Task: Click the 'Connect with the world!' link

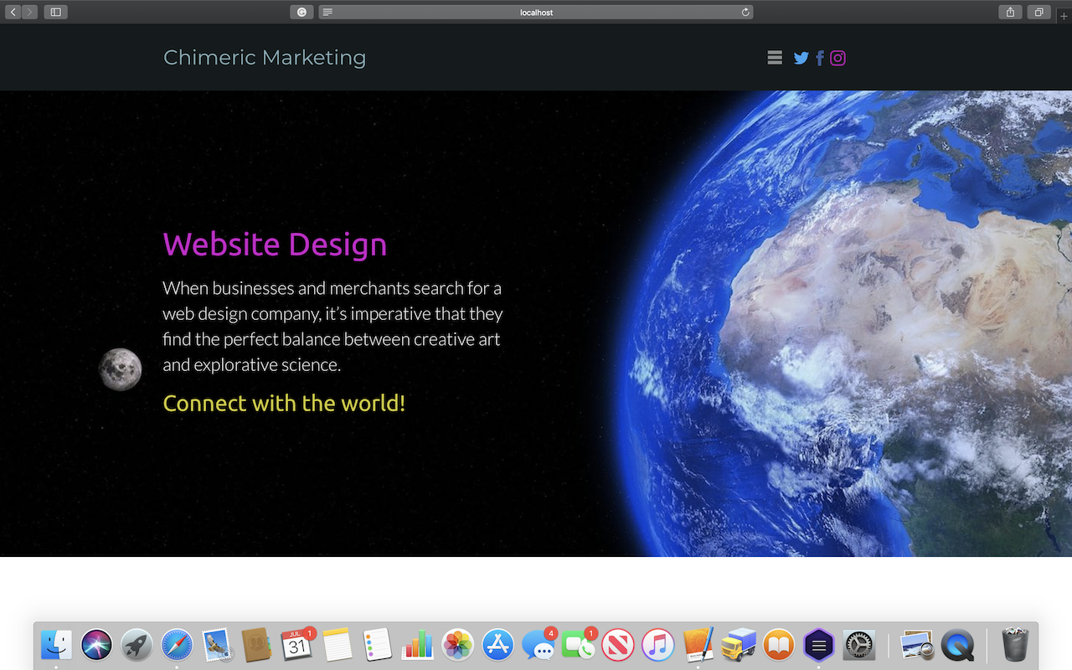Action: pyautogui.click(x=284, y=404)
